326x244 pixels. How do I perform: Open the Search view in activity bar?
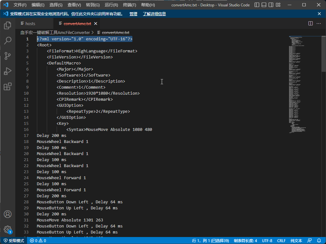(8, 41)
